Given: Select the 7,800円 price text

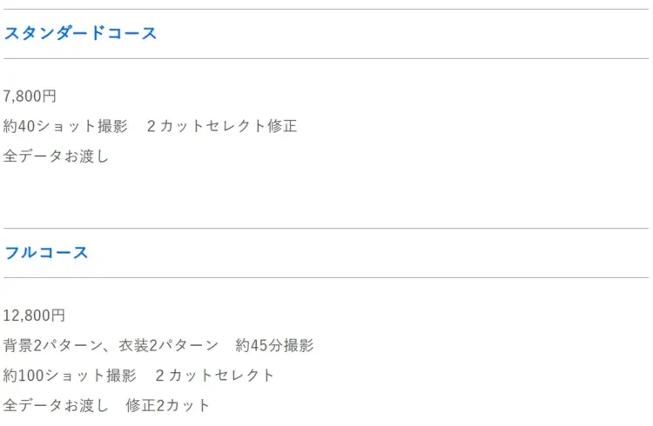Looking at the screenshot, I should (30, 97).
